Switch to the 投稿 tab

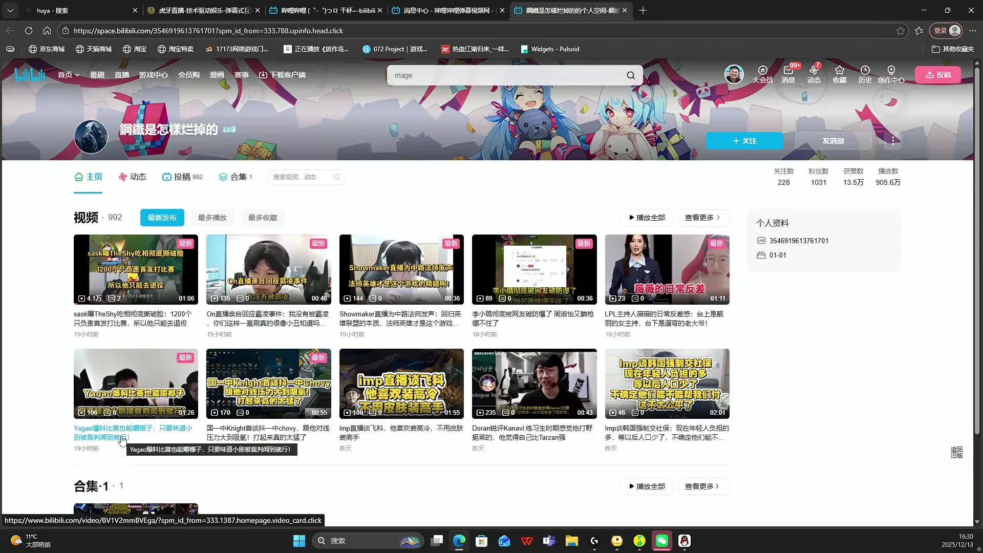(182, 177)
